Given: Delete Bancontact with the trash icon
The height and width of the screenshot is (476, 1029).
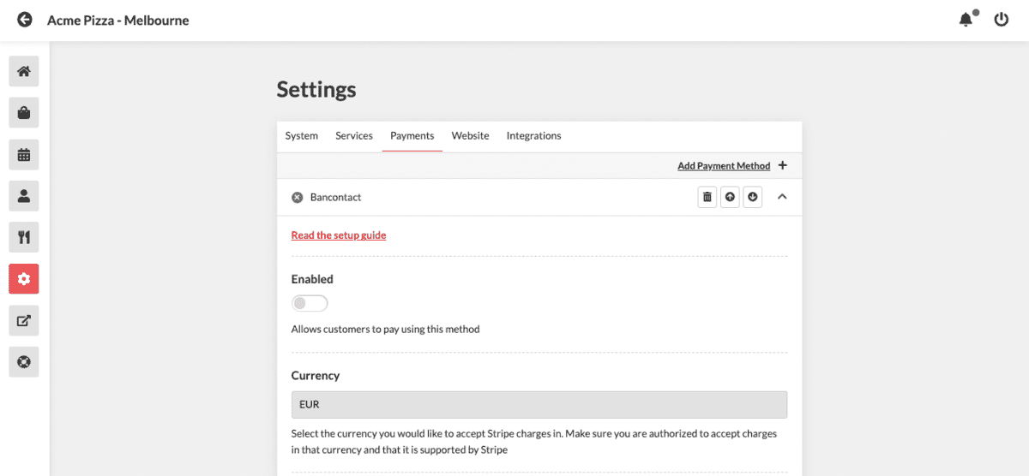Looking at the screenshot, I should (707, 197).
